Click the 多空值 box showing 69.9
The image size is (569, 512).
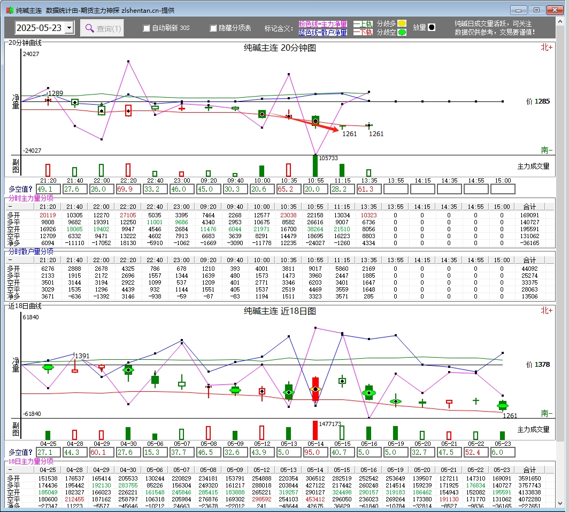pos(128,189)
